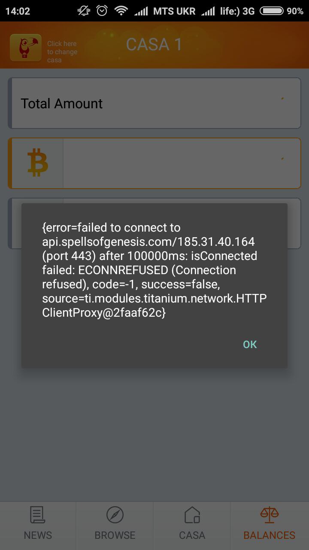Select the Casa house icon
The image size is (309, 550).
click(192, 515)
